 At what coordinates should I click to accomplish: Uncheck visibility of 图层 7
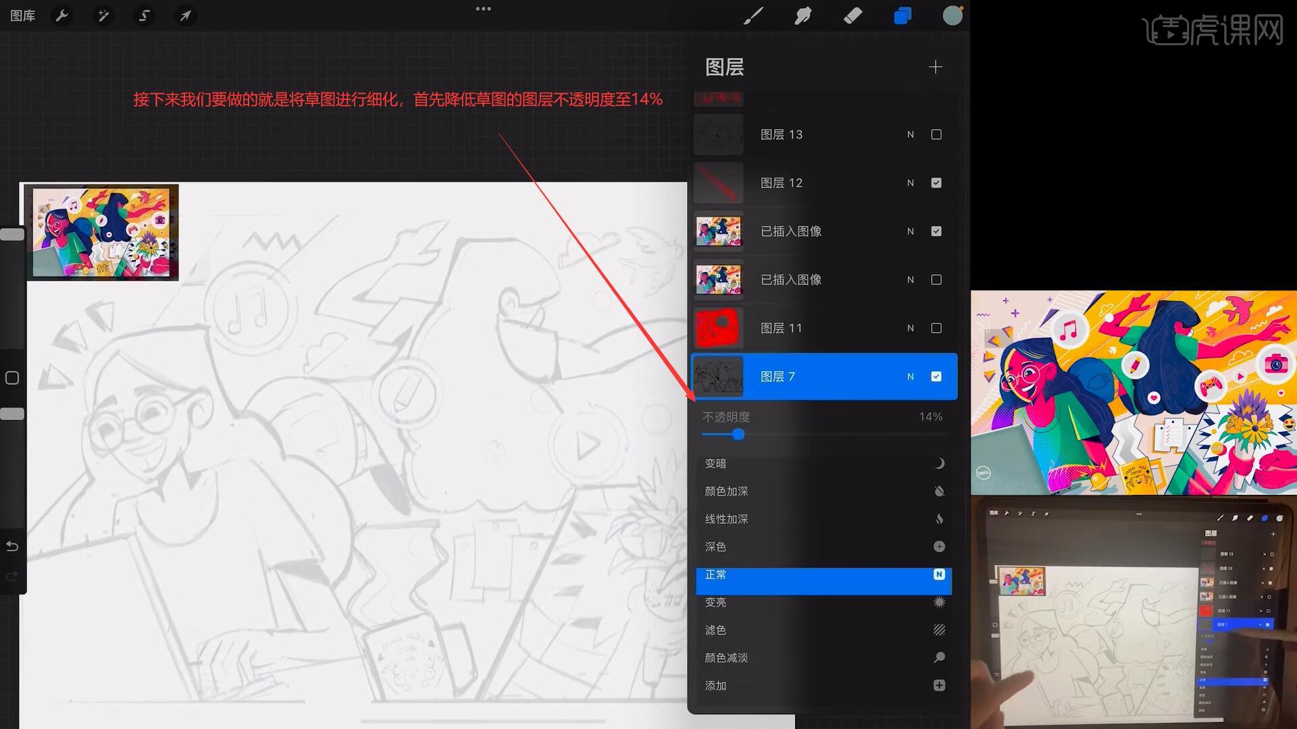click(x=936, y=377)
